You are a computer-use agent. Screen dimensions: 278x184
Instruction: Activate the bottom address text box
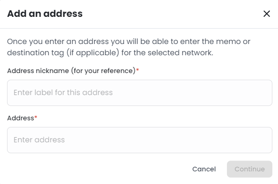coord(140,140)
